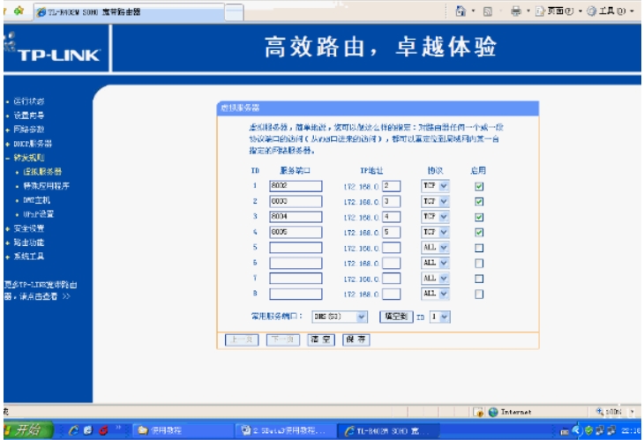Open the target ID dropdown showing 1
This screenshot has height=440, width=644.
(x=439, y=317)
